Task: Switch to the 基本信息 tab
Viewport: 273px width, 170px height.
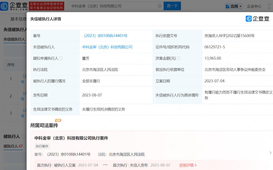Action: pos(18,19)
